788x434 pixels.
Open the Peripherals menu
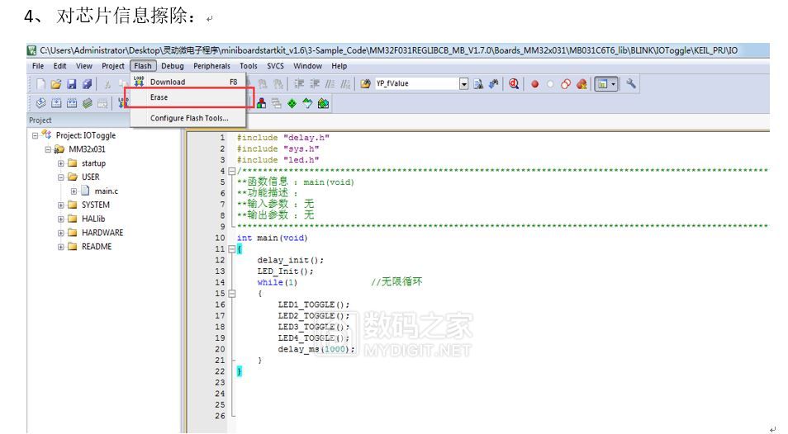(x=211, y=66)
